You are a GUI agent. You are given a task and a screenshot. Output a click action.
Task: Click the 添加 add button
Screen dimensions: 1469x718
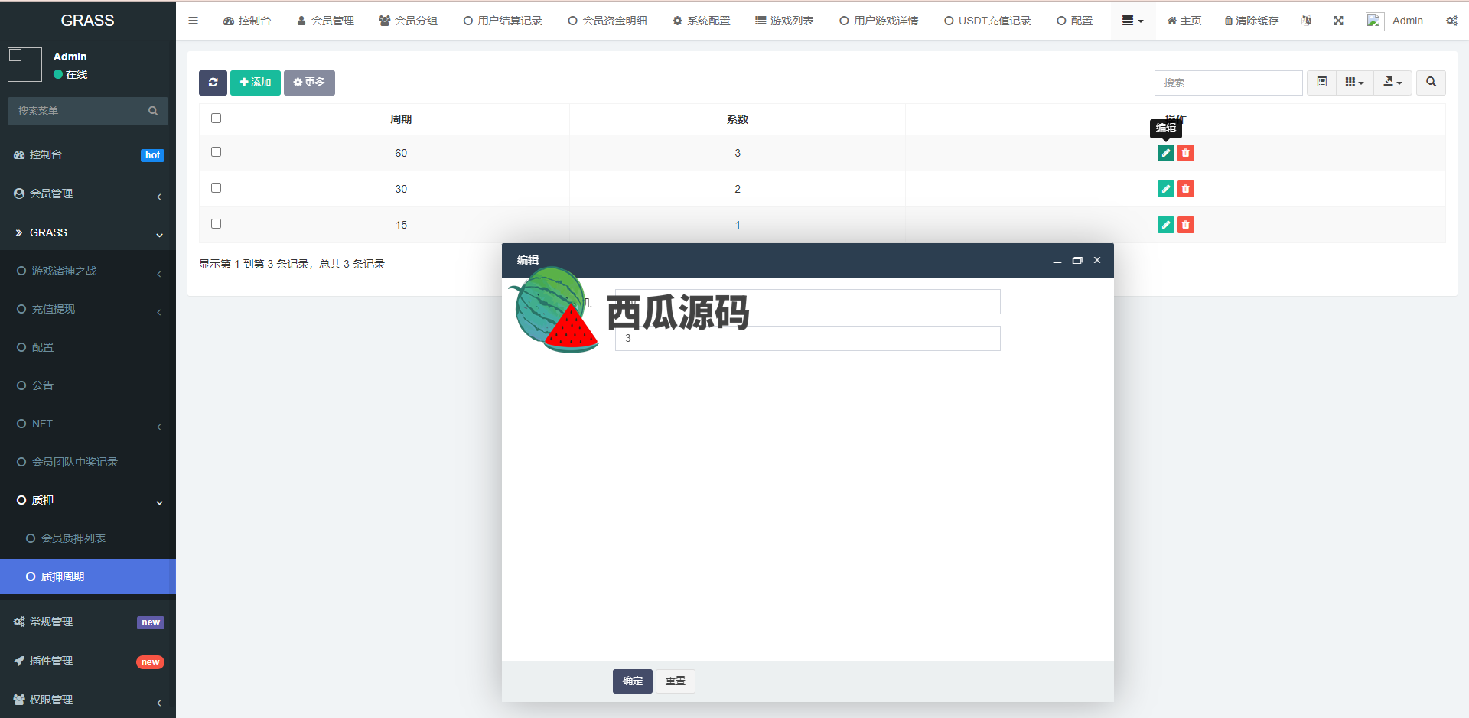click(255, 83)
